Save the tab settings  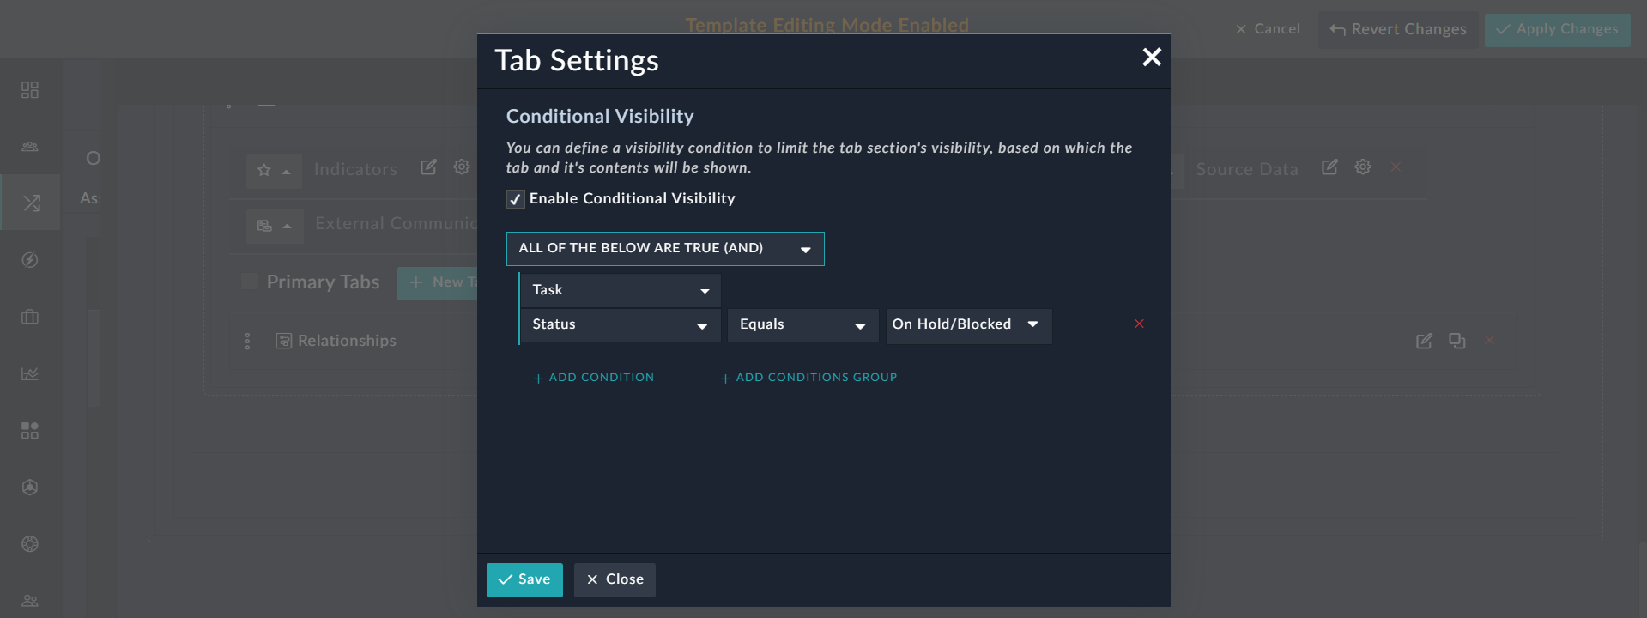[524, 580]
